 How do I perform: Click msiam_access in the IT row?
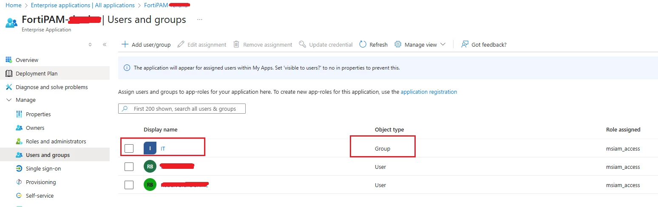tap(623, 148)
